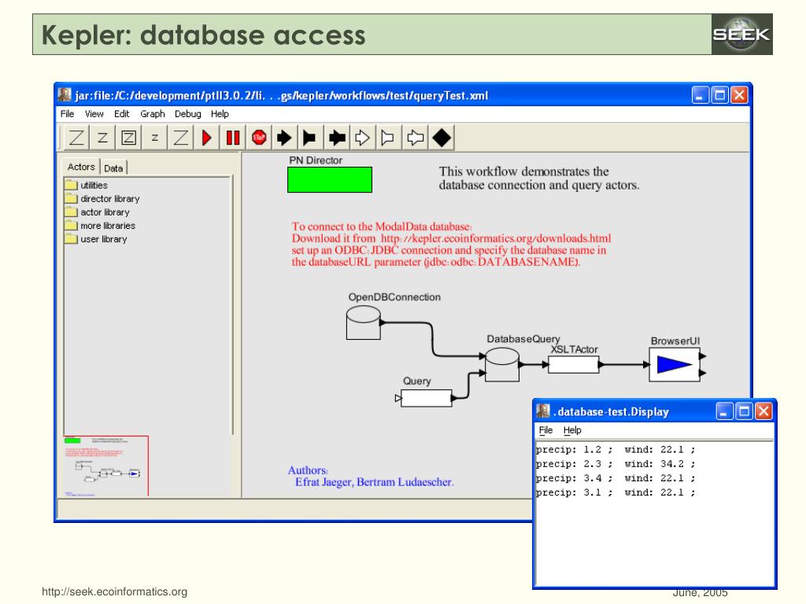Screen dimensions: 806x604
Task: Select the DatabaseQuery cylinder actor
Action: 501,364
